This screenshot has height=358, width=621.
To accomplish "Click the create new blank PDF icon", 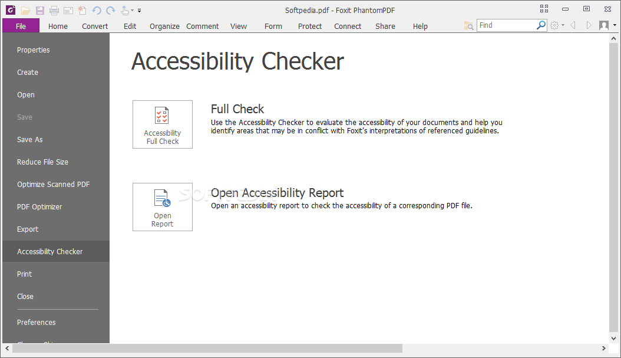I will (82, 10).
